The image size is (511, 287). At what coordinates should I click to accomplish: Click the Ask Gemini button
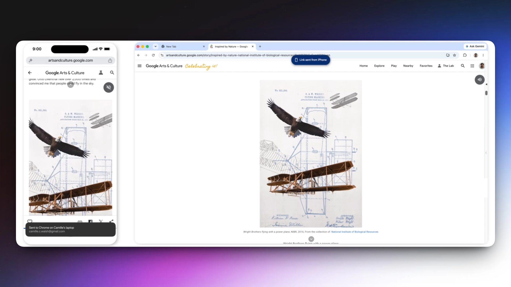(475, 47)
